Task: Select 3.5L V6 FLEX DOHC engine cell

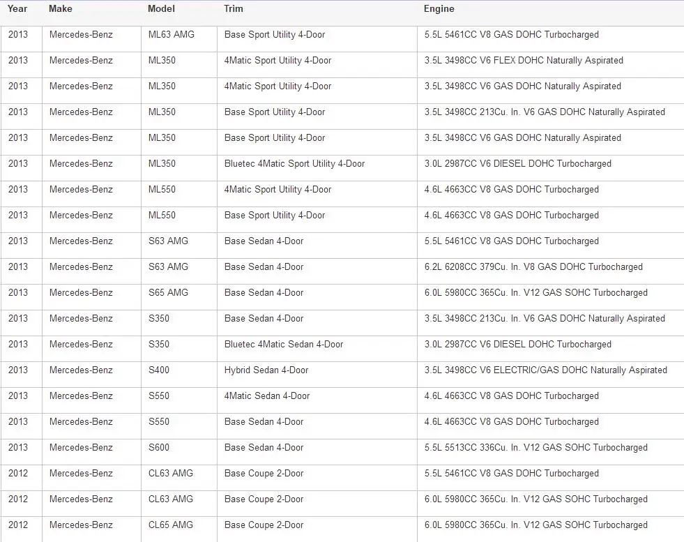Action: coord(550,65)
